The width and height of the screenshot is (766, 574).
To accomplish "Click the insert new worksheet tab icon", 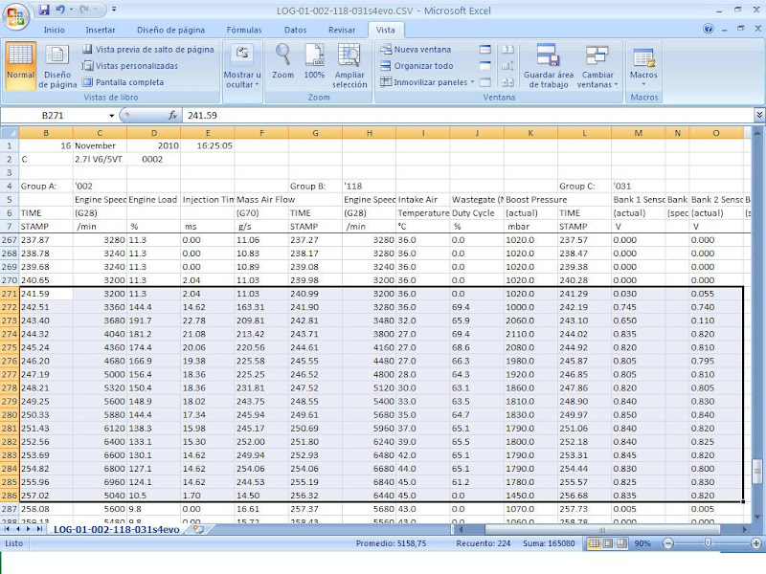I will point(198,529).
